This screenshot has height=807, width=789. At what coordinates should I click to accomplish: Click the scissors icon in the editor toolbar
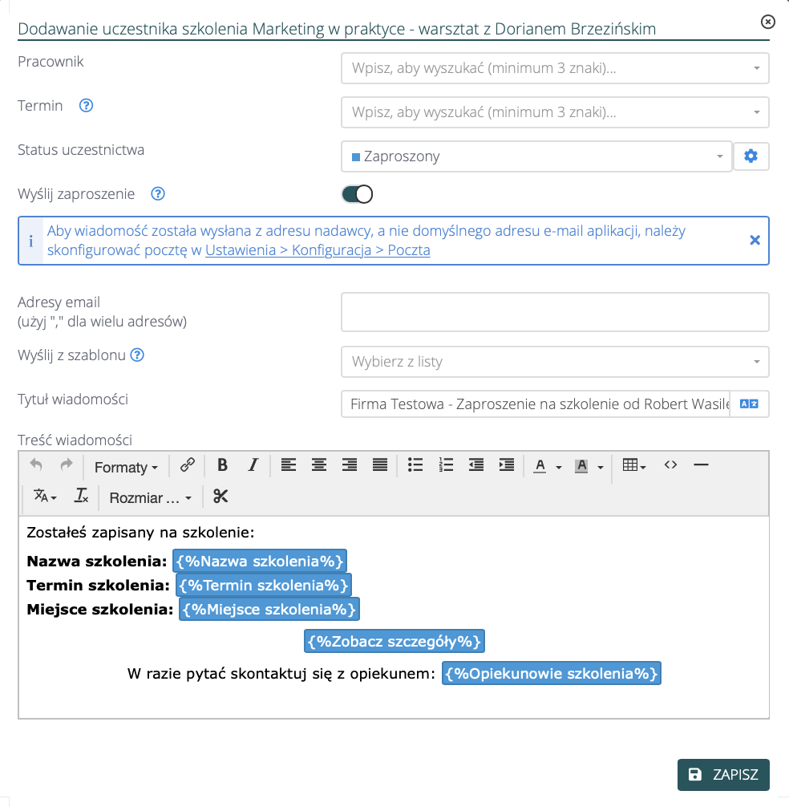tap(221, 497)
